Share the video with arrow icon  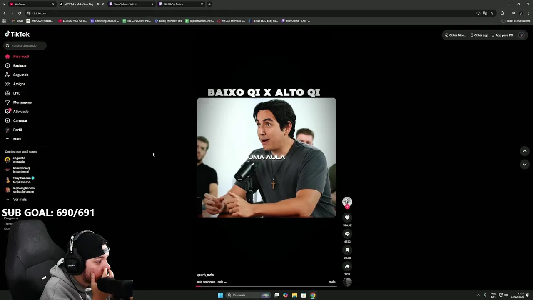347,266
